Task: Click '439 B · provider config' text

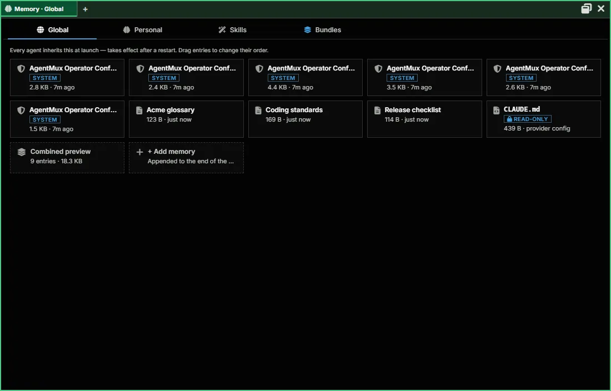Action: 537,128
